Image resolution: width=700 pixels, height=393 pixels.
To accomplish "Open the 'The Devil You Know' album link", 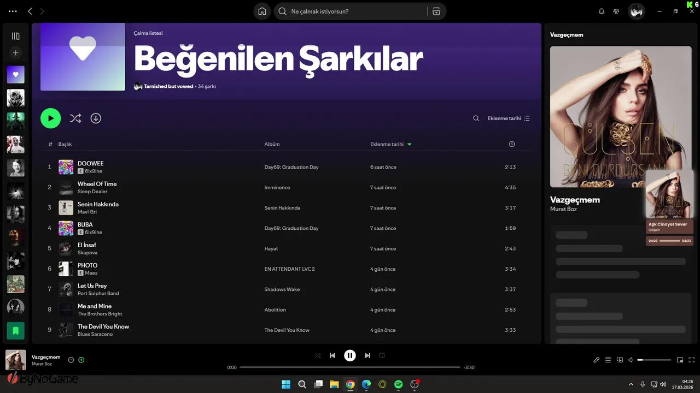I will [x=287, y=330].
